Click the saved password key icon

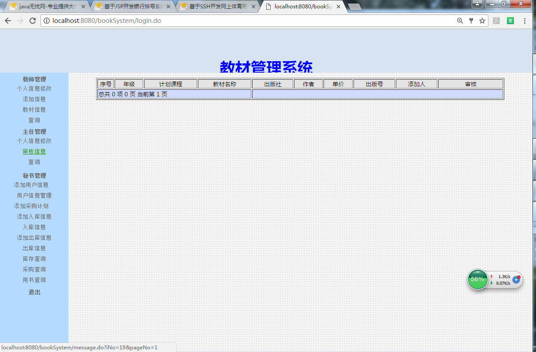click(x=471, y=21)
